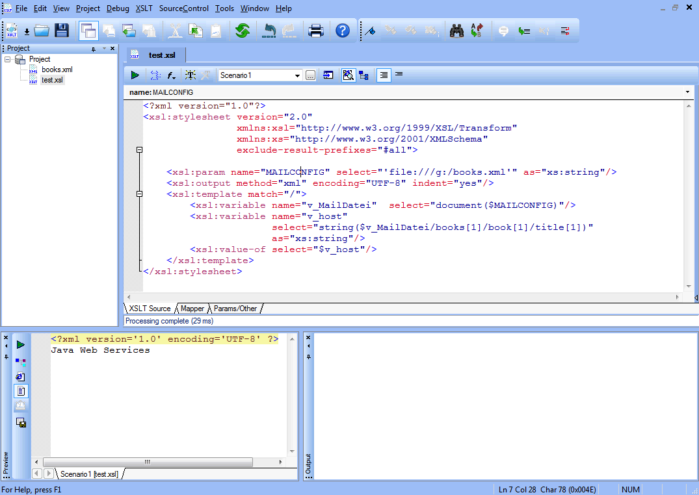Collapse the Project tree root node
This screenshot has width=699, height=495.
[8, 59]
